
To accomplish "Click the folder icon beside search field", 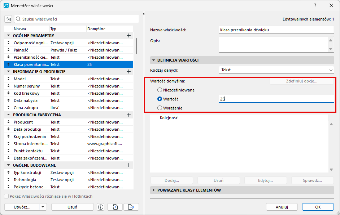I will pyautogui.click(x=8, y=19).
